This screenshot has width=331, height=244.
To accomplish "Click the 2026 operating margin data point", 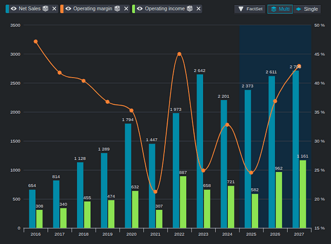I will [275, 101].
